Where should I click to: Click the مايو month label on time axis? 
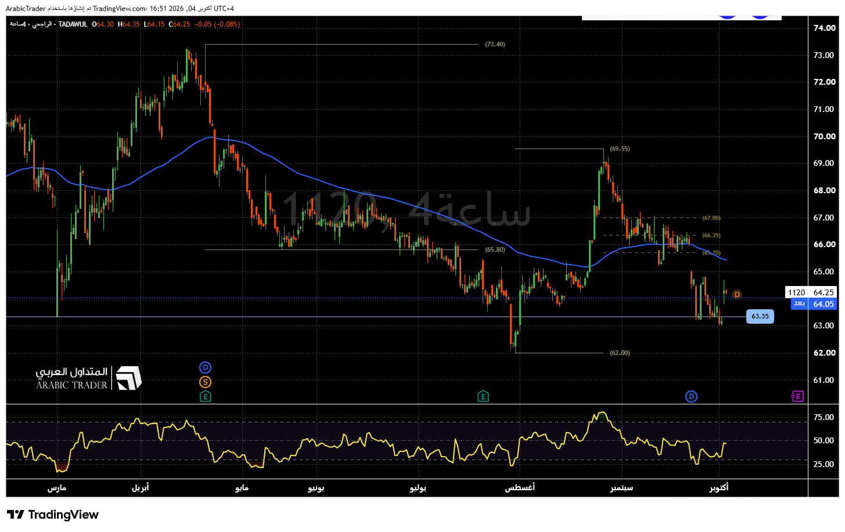click(242, 488)
